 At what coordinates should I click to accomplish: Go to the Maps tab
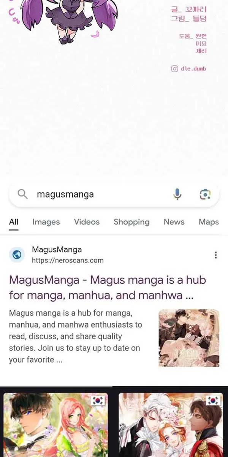pyautogui.click(x=209, y=222)
